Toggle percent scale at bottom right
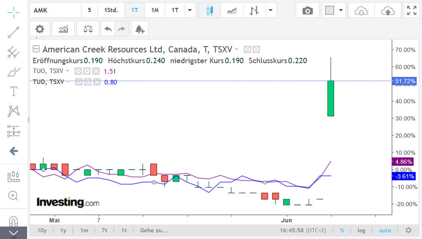The image size is (422, 239). 342,230
